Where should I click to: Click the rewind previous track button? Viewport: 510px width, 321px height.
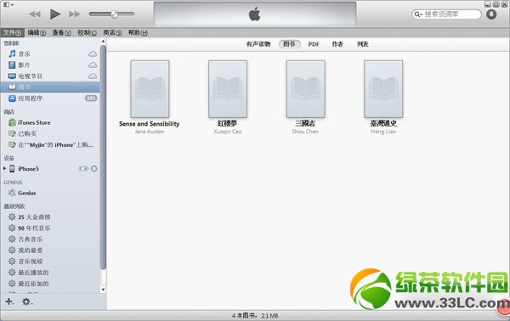pos(35,14)
